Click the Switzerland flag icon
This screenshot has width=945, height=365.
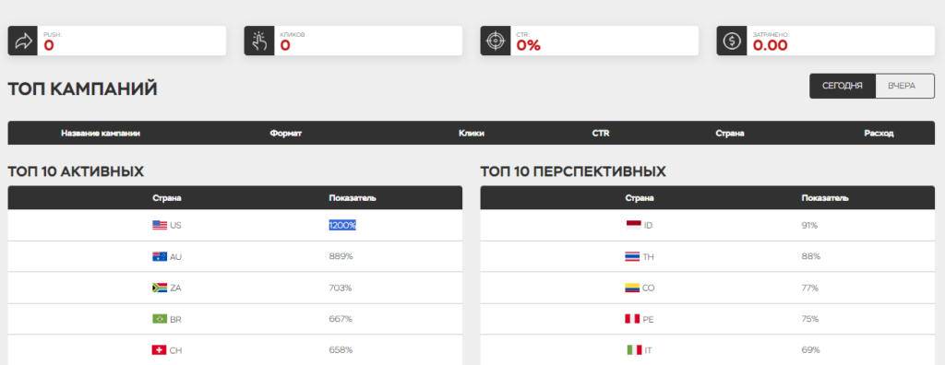(x=160, y=350)
